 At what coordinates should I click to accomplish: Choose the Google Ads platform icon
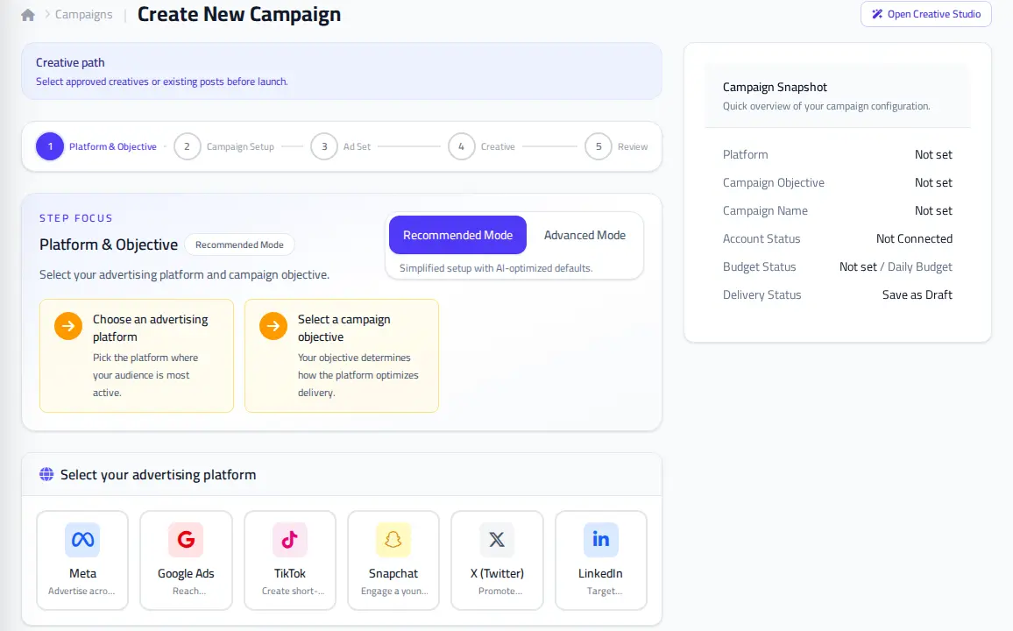[186, 539]
